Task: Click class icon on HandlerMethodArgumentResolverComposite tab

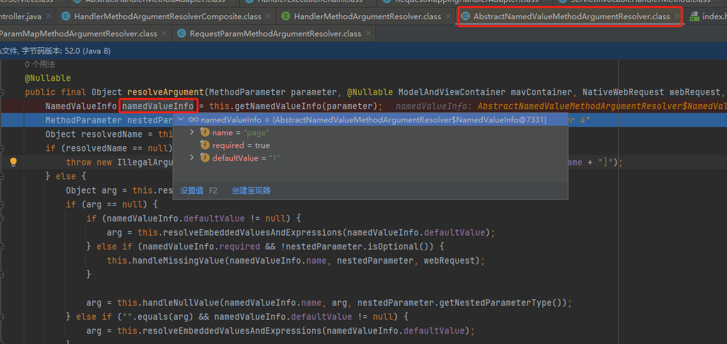Action: (x=65, y=17)
